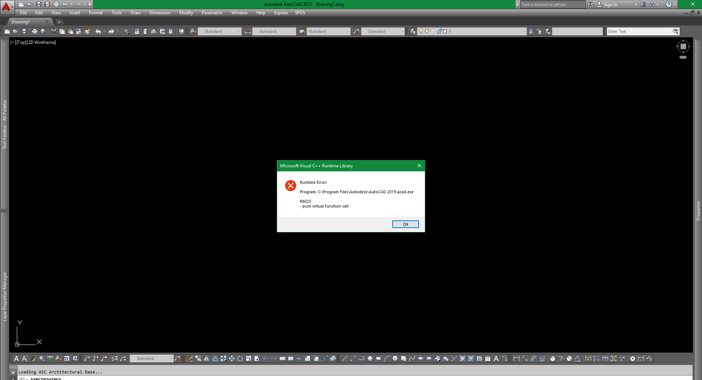Click Make Object's Layer Current icon
Screen dimensions: 702x380
[x=531, y=31]
